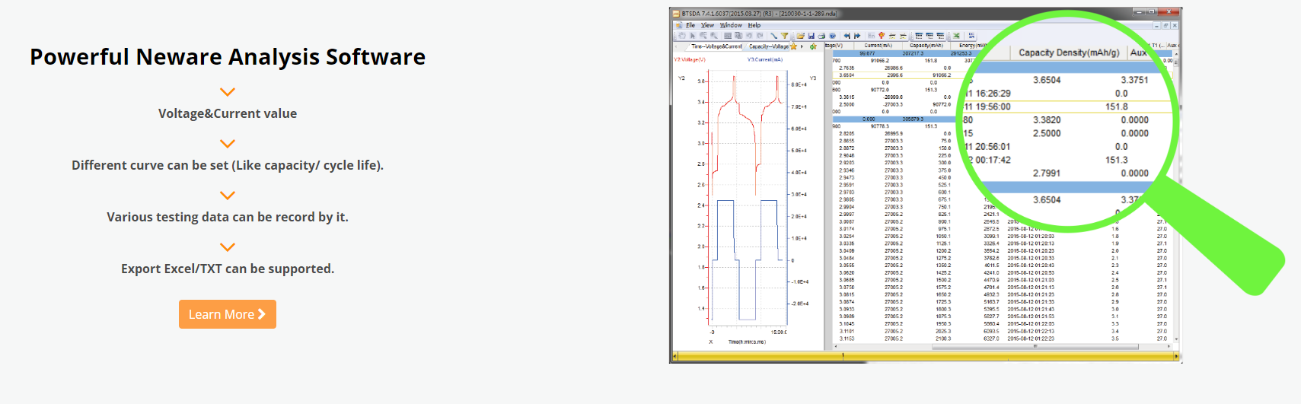Click the yellow progress bar at window bottom

tap(925, 355)
